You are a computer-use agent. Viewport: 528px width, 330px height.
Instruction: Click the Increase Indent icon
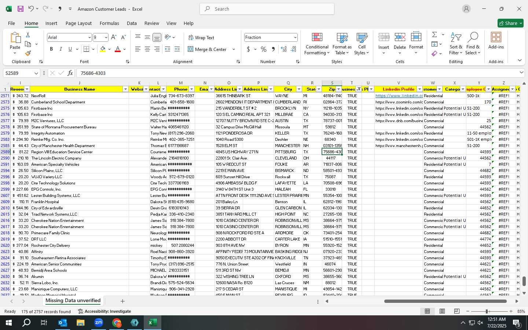177,49
